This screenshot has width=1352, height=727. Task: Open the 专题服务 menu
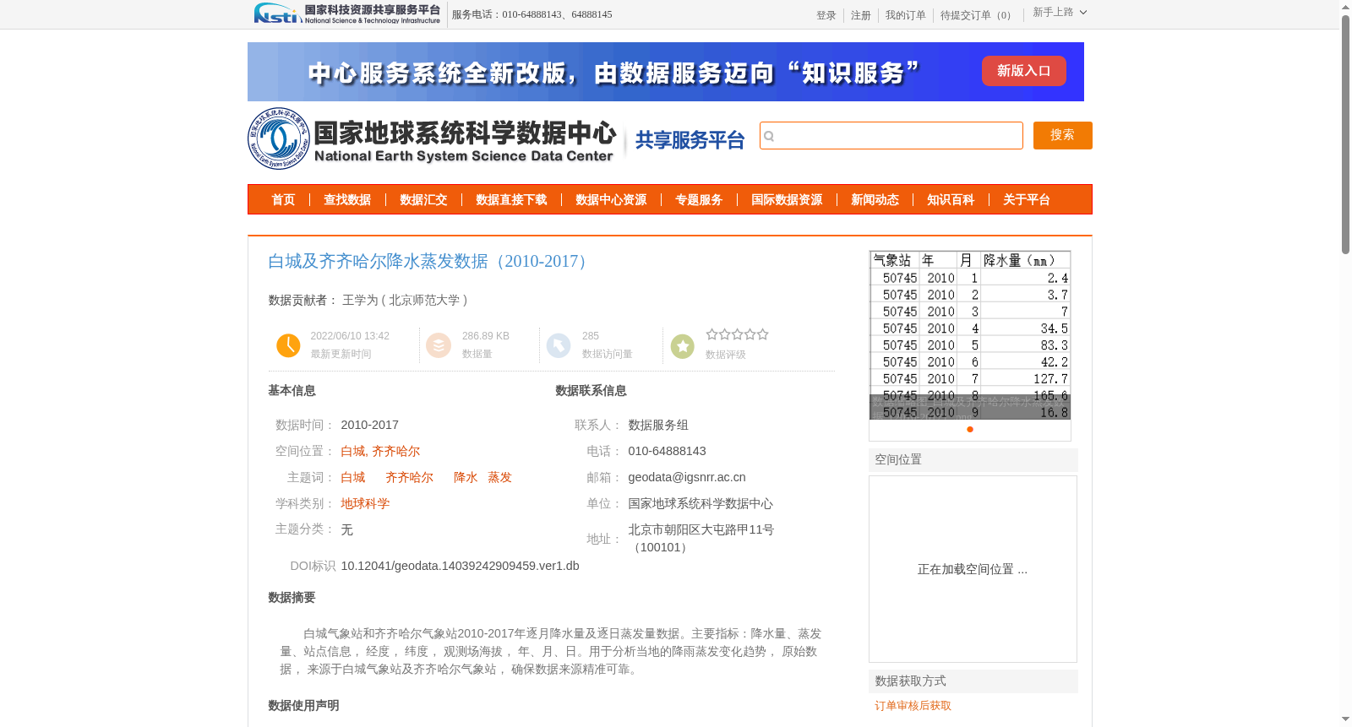click(699, 200)
